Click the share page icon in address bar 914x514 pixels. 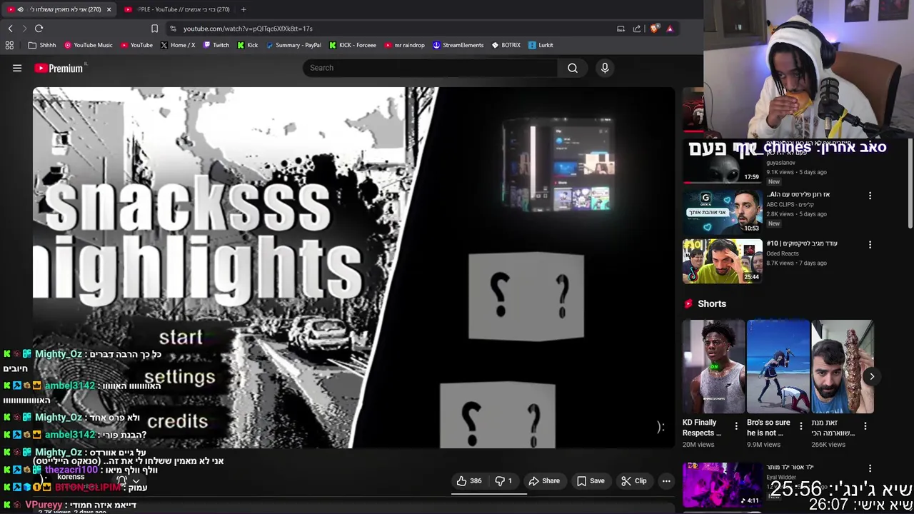[x=637, y=29]
